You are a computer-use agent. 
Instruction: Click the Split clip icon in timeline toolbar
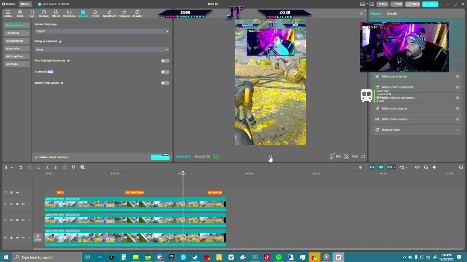[x=38, y=167]
